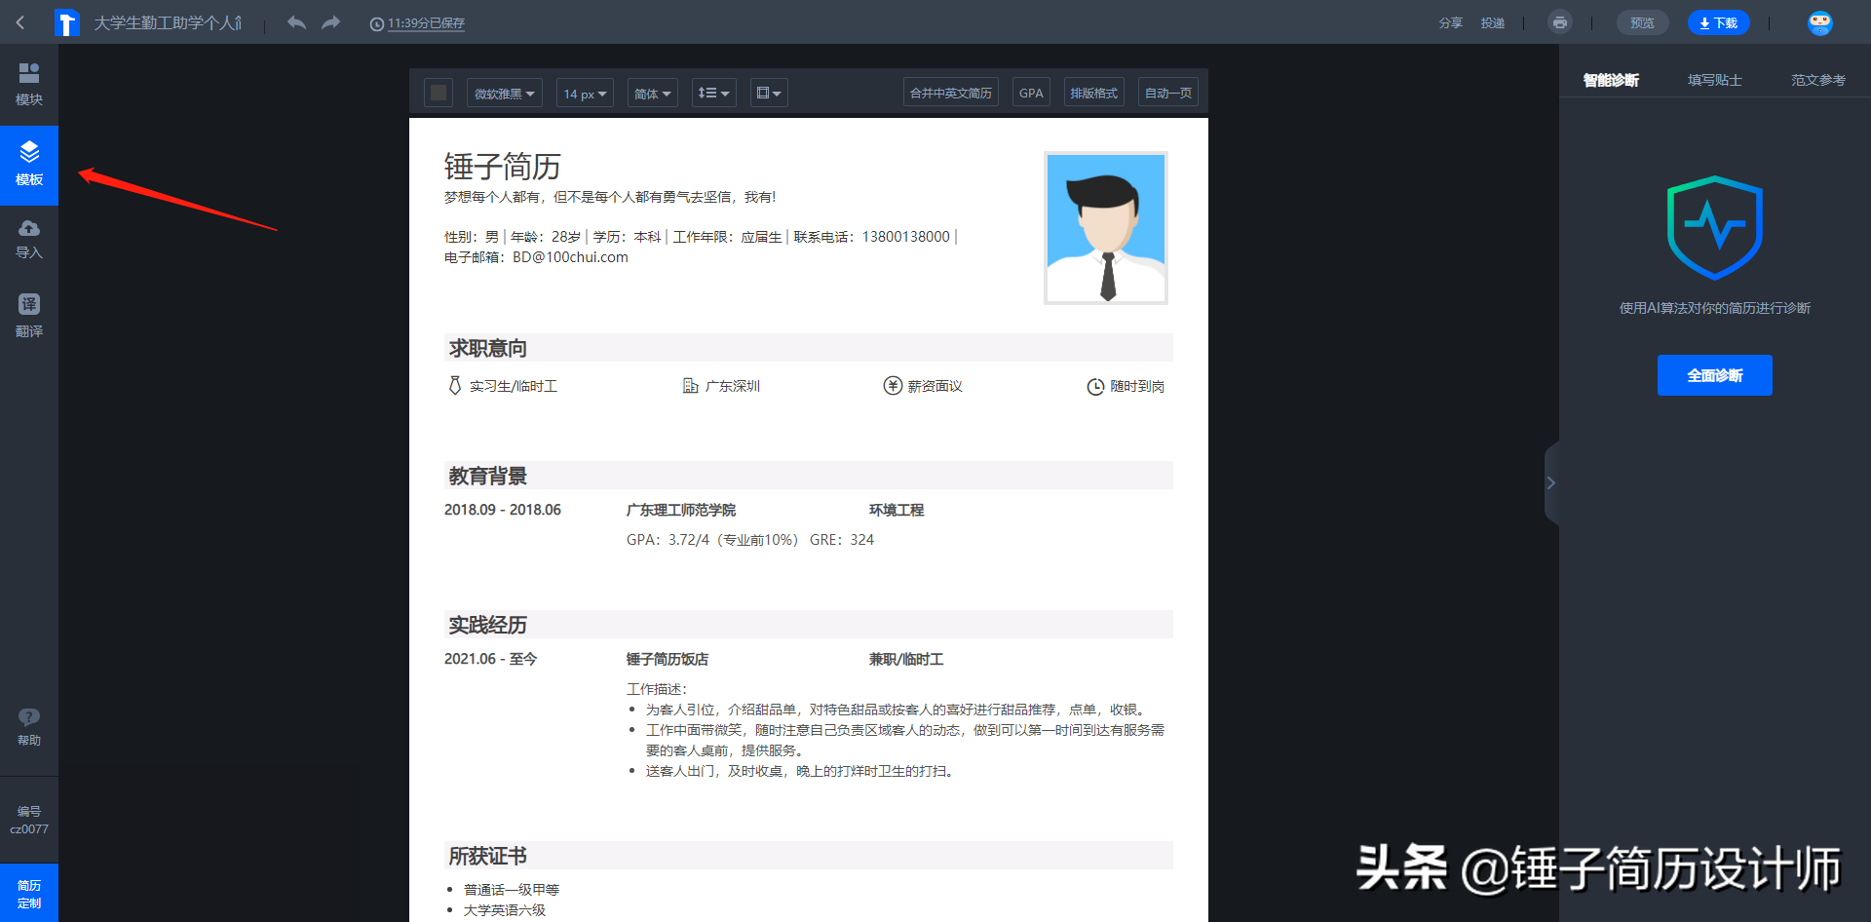Switch to the 填写贴士 tab
The height and width of the screenshot is (922, 1871).
point(1714,80)
